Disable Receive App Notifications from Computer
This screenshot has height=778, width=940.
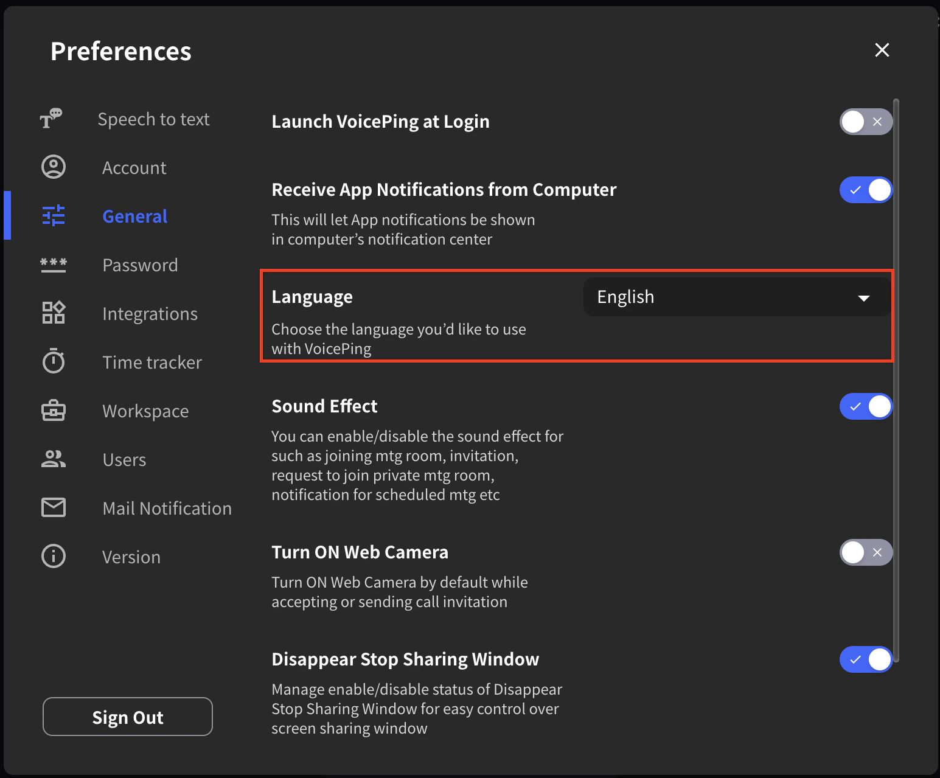click(865, 190)
